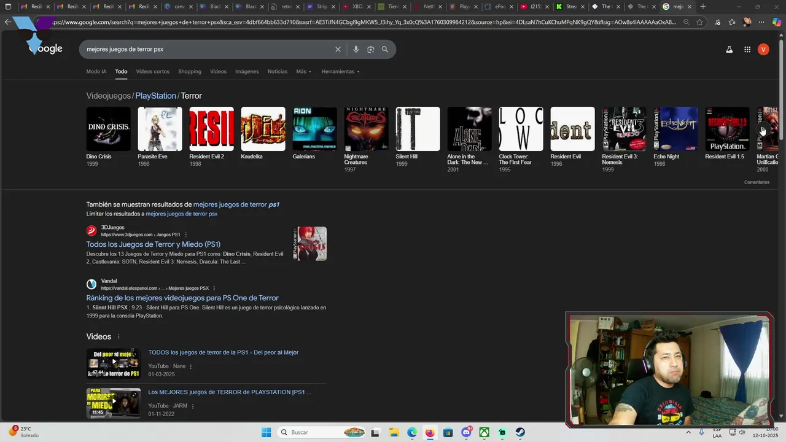Open options for the Vandal result
Screen dimensions: 786x442
point(214,288)
